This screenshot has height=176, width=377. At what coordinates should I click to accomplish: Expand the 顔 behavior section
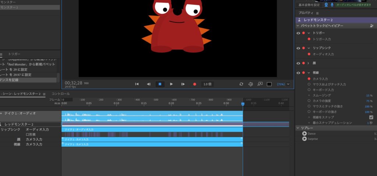(309, 63)
